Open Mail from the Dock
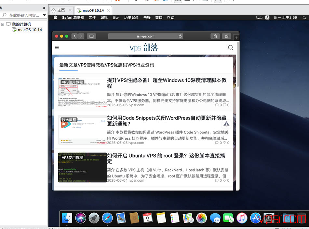Viewport: 309px width, 229px height. [121, 218]
